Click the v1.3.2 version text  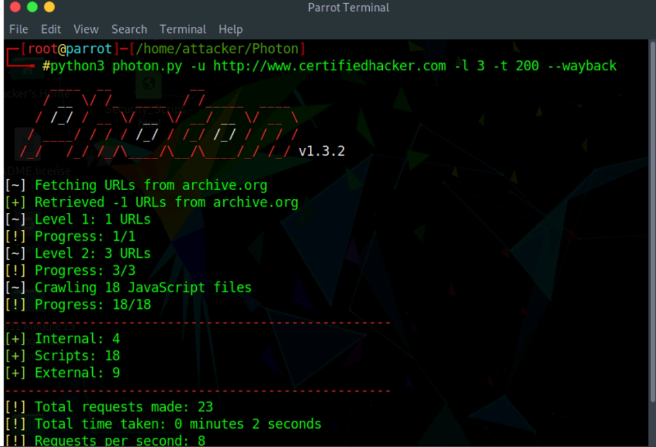point(321,151)
